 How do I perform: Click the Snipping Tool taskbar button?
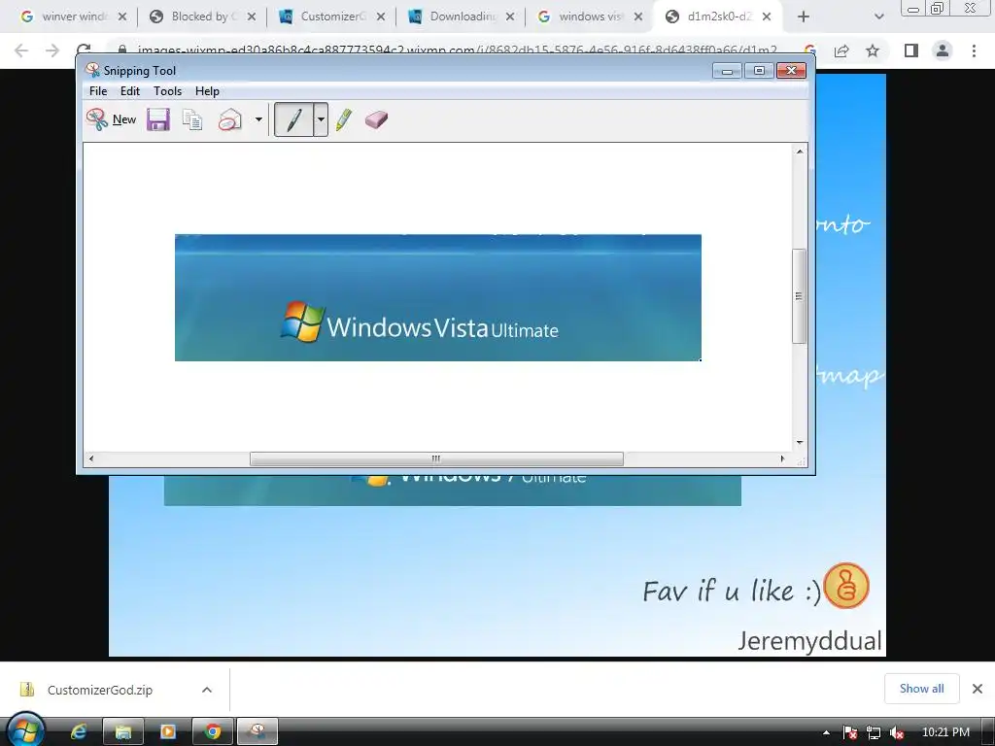[257, 731]
